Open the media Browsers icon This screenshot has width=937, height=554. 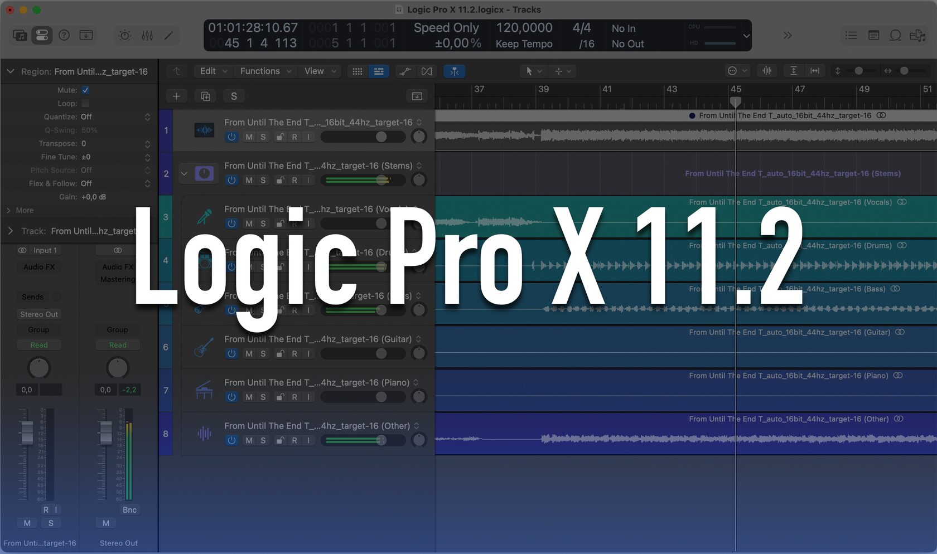917,36
